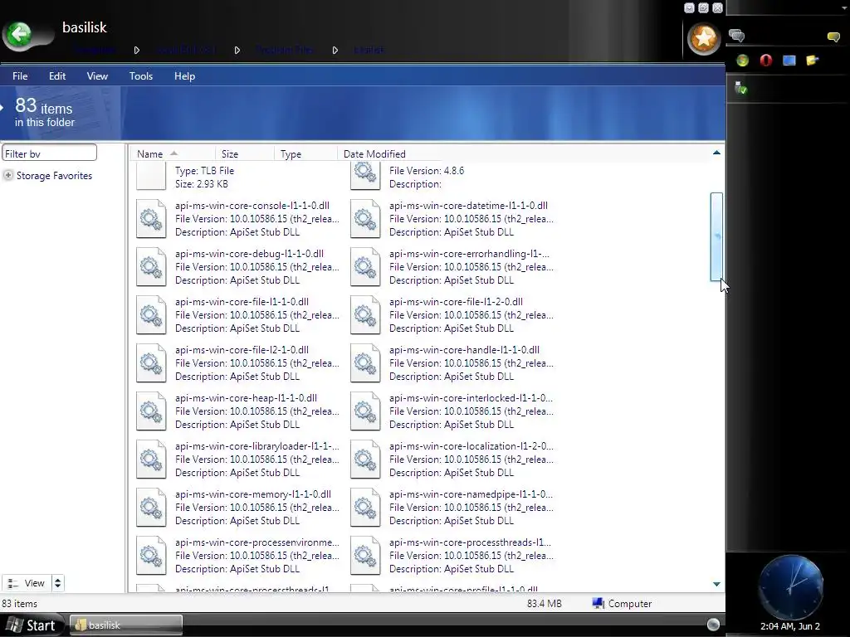
Task: Select the blank TLB File icon
Action: coord(151,176)
